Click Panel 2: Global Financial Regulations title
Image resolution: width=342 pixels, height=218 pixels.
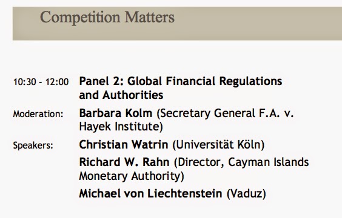pyautogui.click(x=181, y=82)
